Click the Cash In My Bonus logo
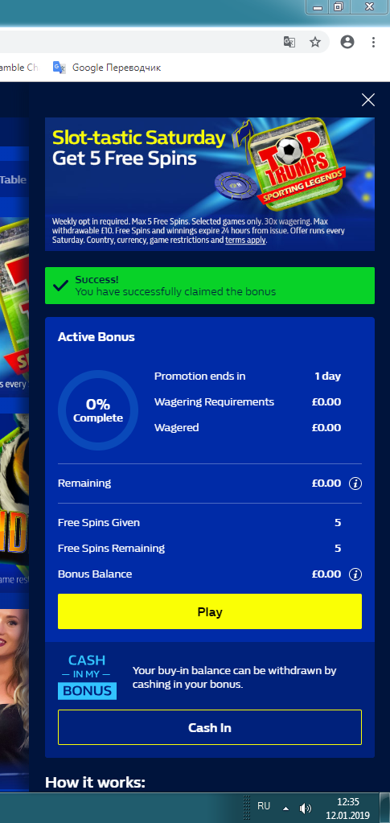Screen dimensions: 390x823 87,677
